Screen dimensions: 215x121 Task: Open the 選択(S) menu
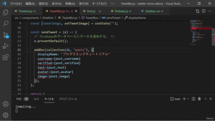coord(43,4)
